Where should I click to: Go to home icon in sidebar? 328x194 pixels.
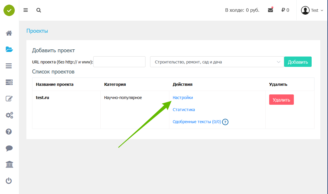click(x=9, y=33)
